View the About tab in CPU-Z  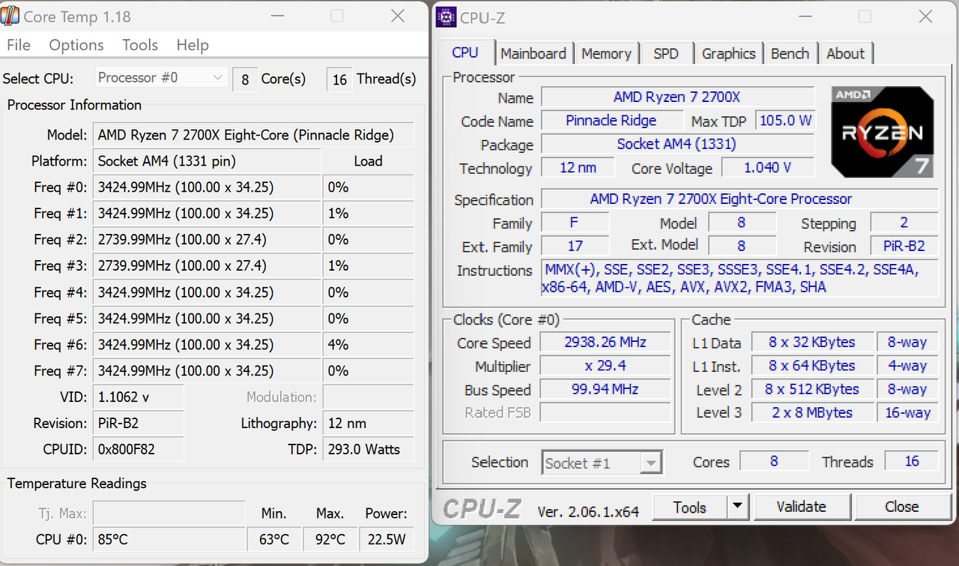click(x=846, y=53)
